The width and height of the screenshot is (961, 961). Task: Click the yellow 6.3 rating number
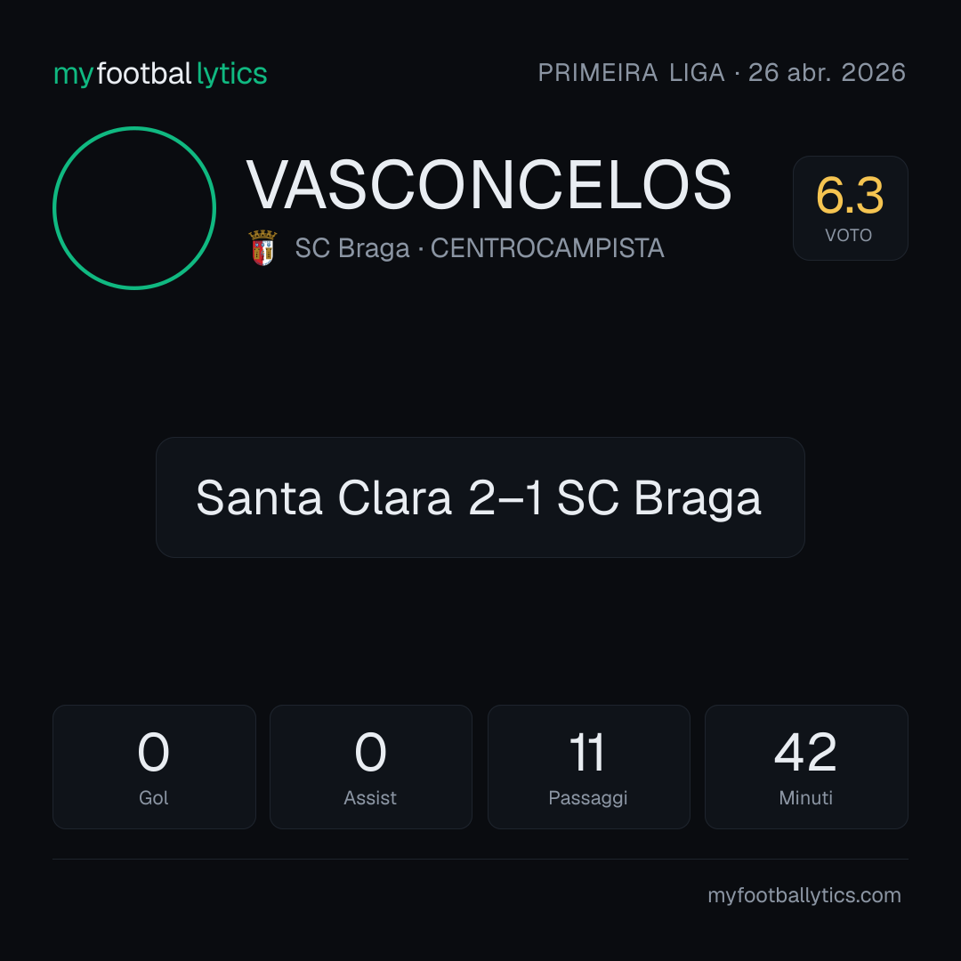tap(850, 196)
